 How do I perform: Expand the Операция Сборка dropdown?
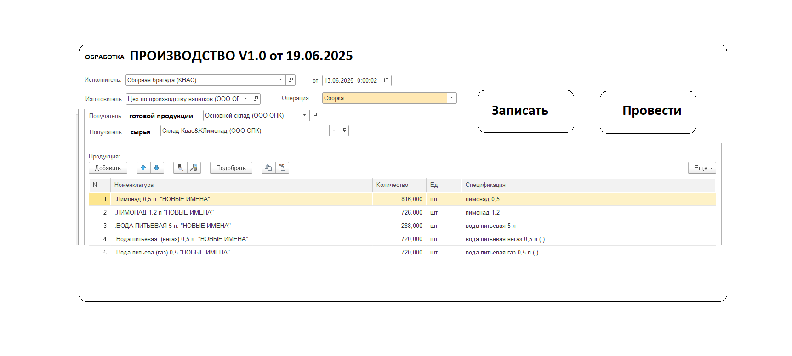pyautogui.click(x=452, y=98)
